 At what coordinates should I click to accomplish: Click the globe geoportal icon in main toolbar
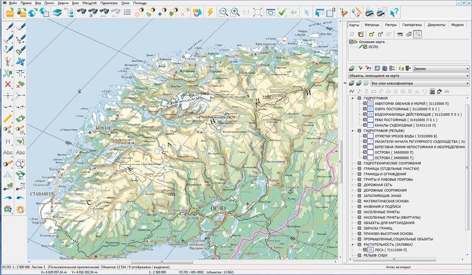tap(33, 12)
